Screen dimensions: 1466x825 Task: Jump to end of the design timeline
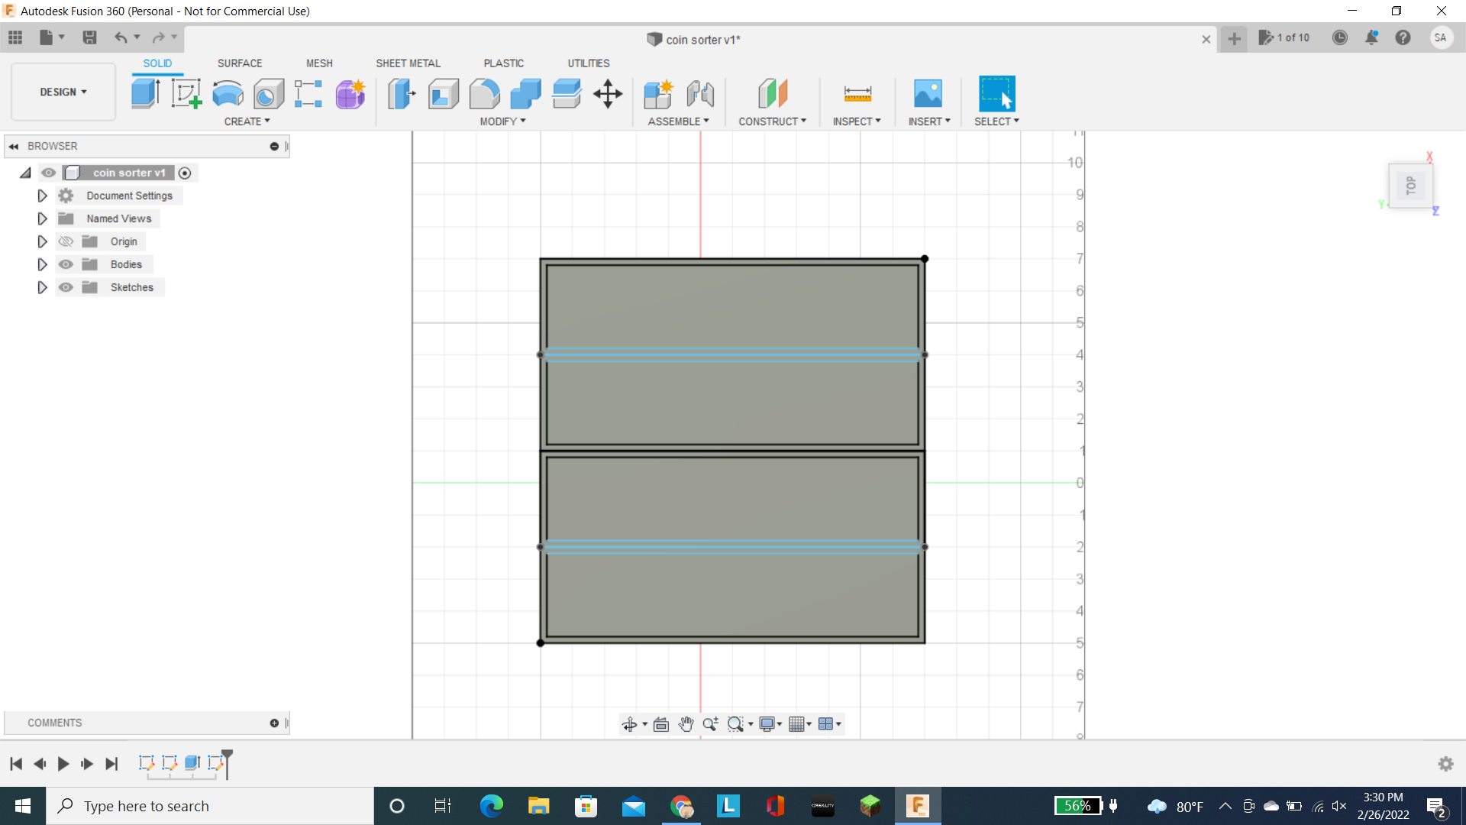pyautogui.click(x=111, y=764)
